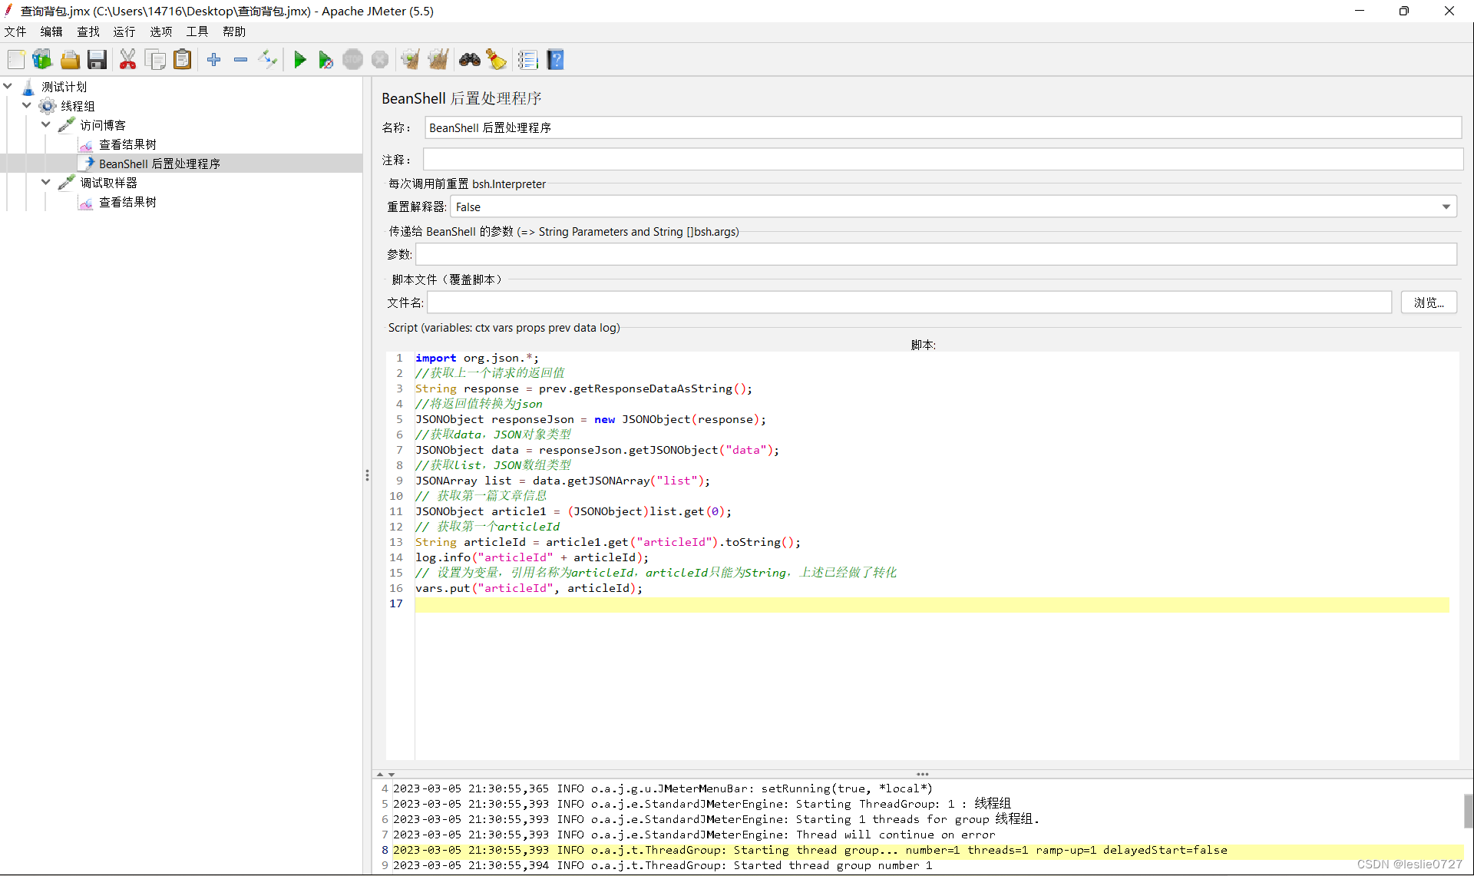
Task: Click the Cut scissors icon
Action: point(127,60)
